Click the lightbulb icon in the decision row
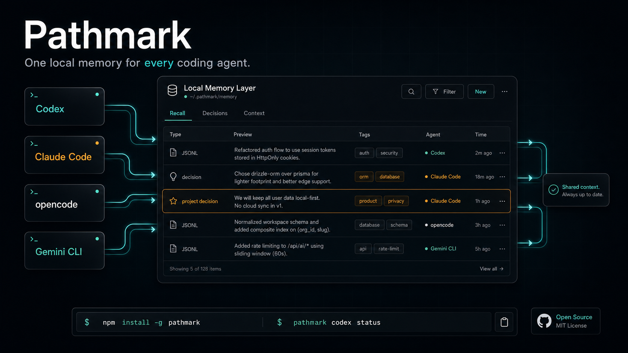Viewport: 628px width, 353px height. coord(173,177)
